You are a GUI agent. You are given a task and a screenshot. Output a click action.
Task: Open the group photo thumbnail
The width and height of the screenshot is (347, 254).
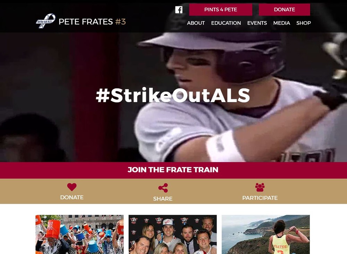point(172,234)
